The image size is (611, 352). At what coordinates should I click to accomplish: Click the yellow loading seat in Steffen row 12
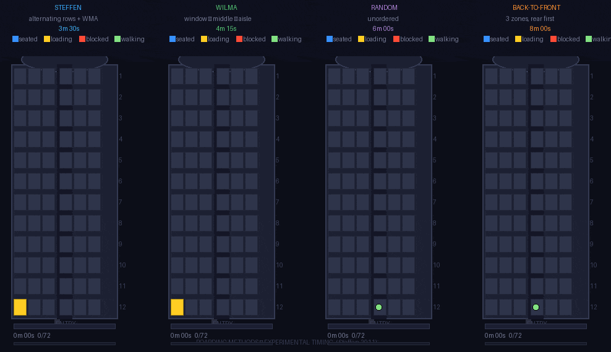click(20, 307)
